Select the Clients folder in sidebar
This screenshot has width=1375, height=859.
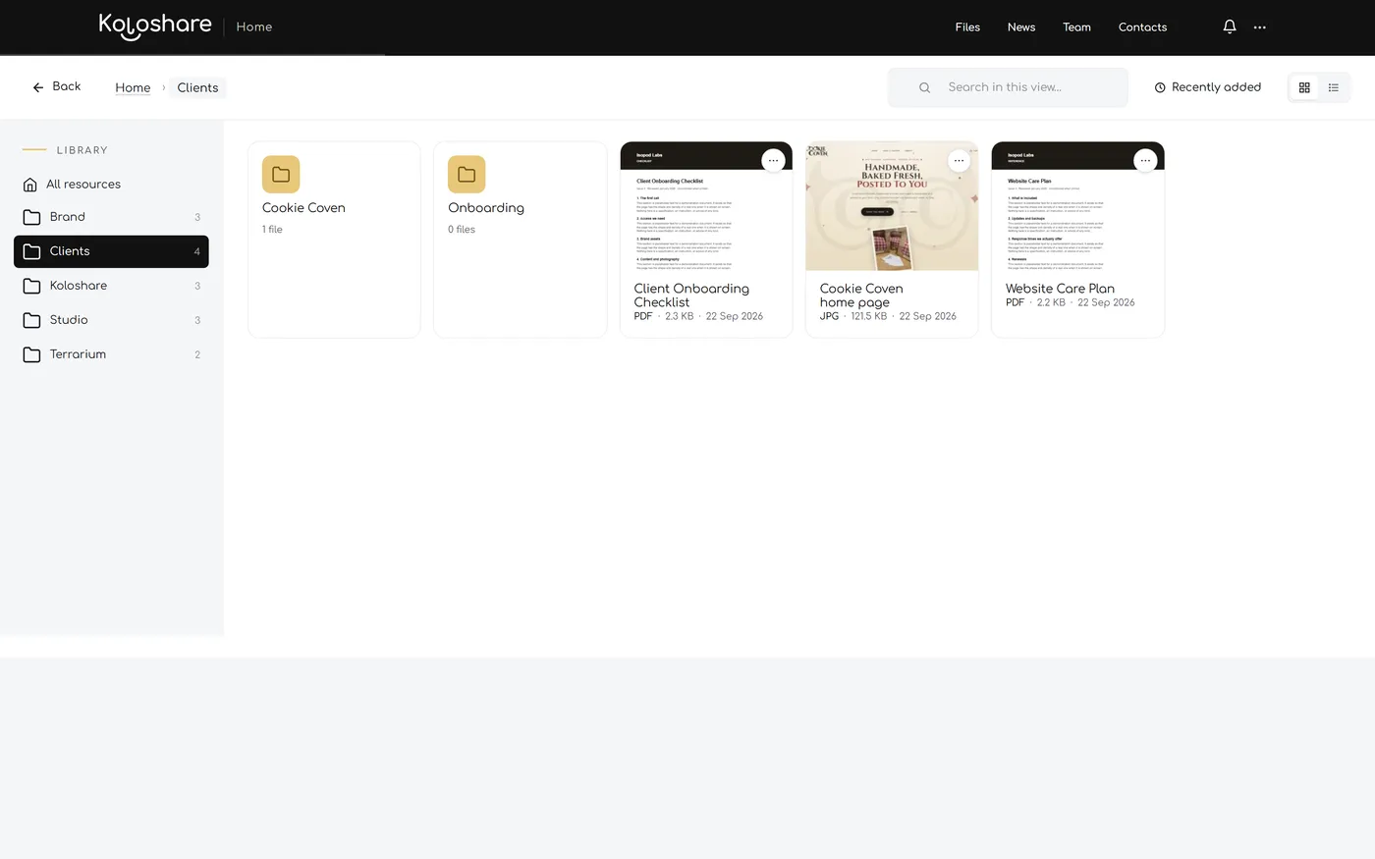point(111,251)
